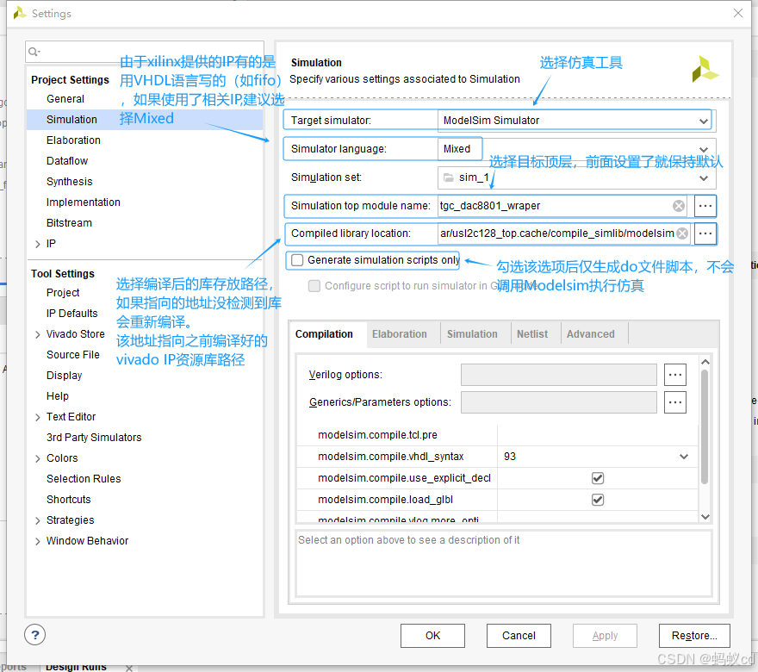Image resolution: width=758 pixels, height=672 pixels.
Task: Click the Generics/Parameters options input field
Action: 559,402
